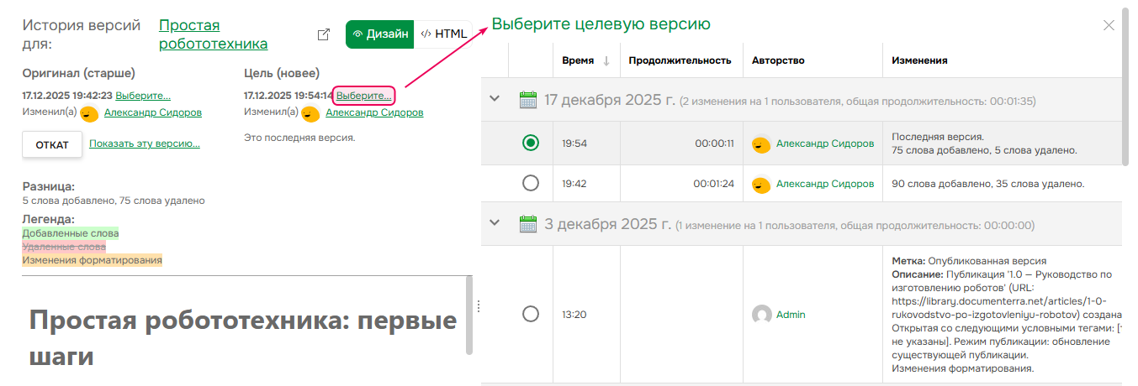
Task: Click the eye icon in the Дизайн button
Action: point(357,34)
